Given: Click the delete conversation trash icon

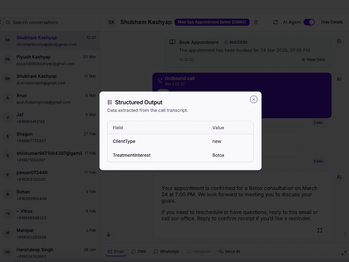Looking at the screenshot, I should tap(256, 22).
